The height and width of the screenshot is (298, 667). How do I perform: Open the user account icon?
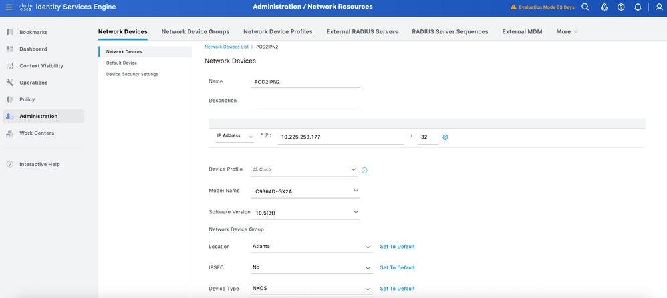pos(660,7)
